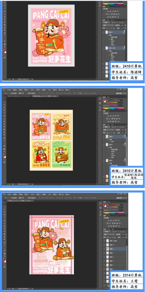
Task: Select the Crop tool in the middle window's toolbar
Action: [4, 110]
